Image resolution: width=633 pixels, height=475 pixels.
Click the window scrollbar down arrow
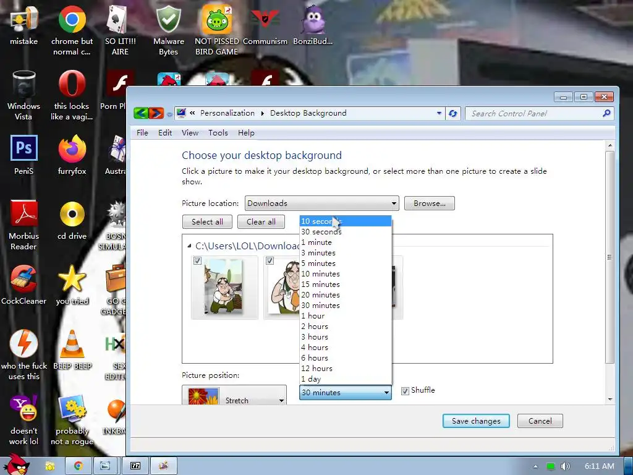click(x=610, y=399)
